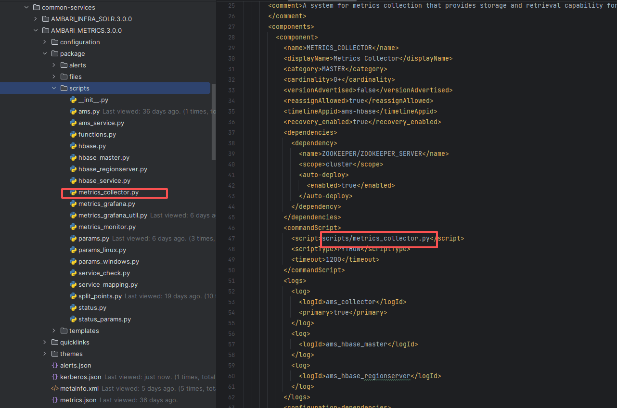Click the cardinality value 0+
617x408 pixels.
tap(337, 80)
